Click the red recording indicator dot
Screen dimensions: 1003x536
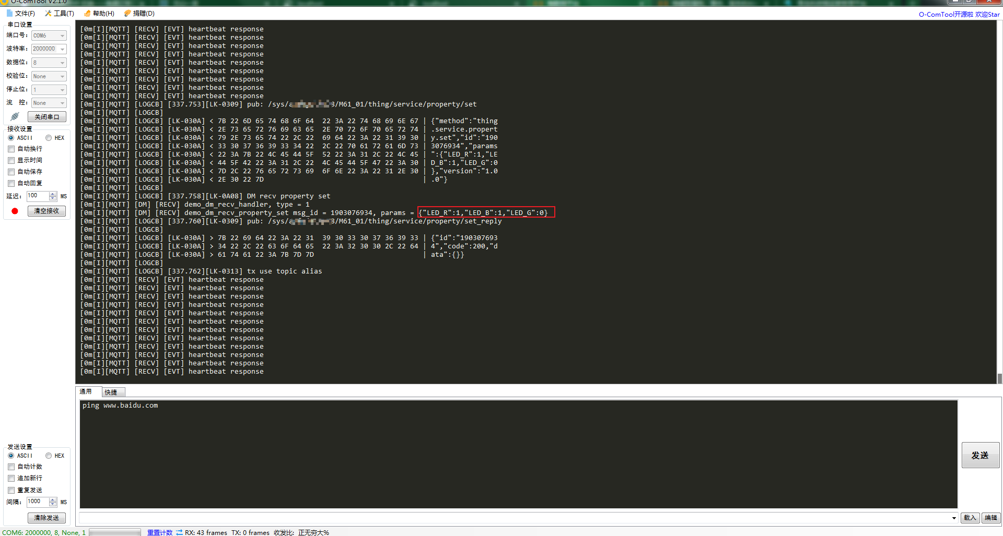(15, 211)
